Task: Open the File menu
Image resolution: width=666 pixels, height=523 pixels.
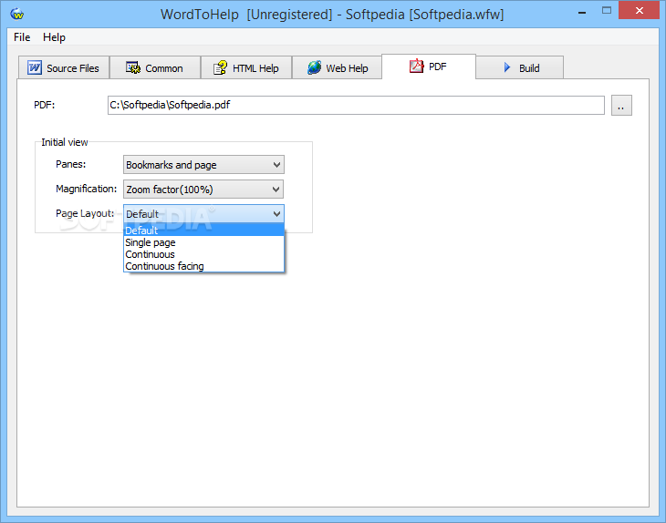Action: (x=22, y=37)
